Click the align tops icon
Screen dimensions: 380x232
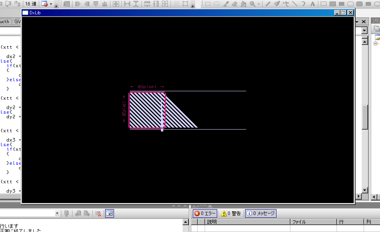[x=96, y=4]
